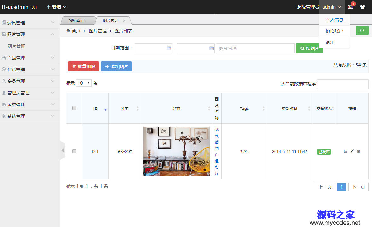Click the 系统管理 gear icon
The height and width of the screenshot is (227, 372).
(4, 116)
